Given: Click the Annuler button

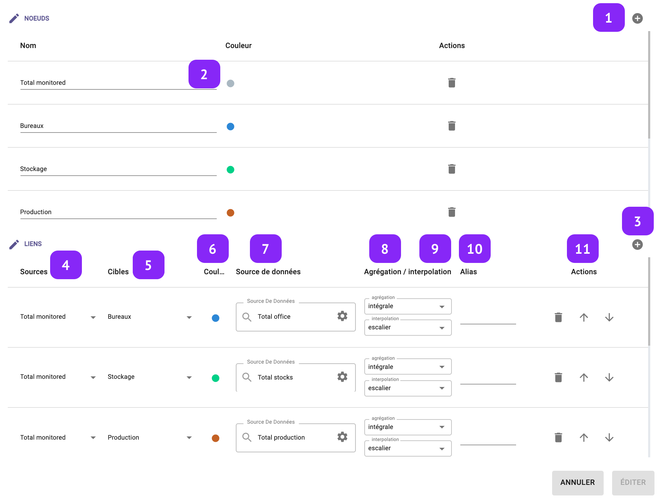Looking at the screenshot, I should coord(577,482).
